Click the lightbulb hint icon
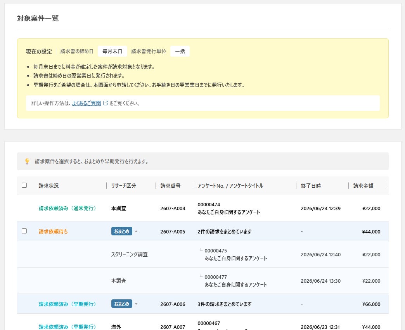This screenshot has width=405, height=330. [x=27, y=161]
